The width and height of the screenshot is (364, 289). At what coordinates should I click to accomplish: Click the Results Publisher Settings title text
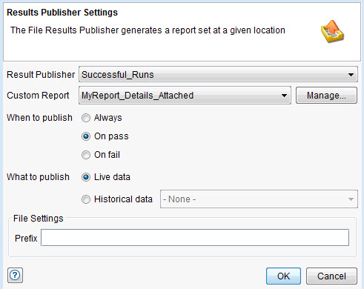(x=62, y=13)
